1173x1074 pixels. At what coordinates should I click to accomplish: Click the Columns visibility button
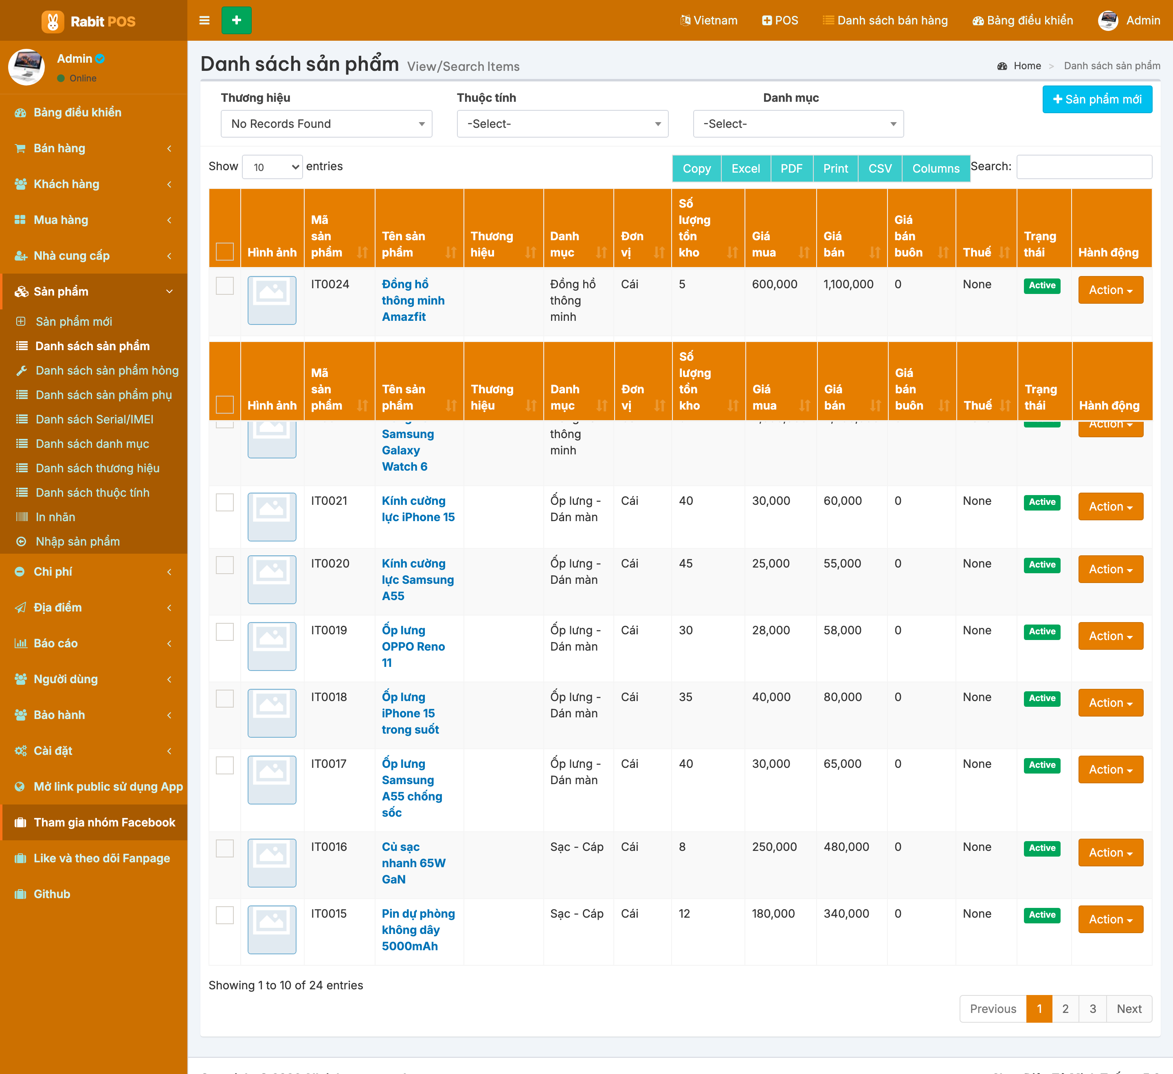pos(936,169)
